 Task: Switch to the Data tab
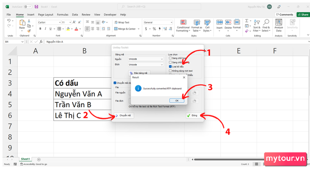click(x=75, y=15)
